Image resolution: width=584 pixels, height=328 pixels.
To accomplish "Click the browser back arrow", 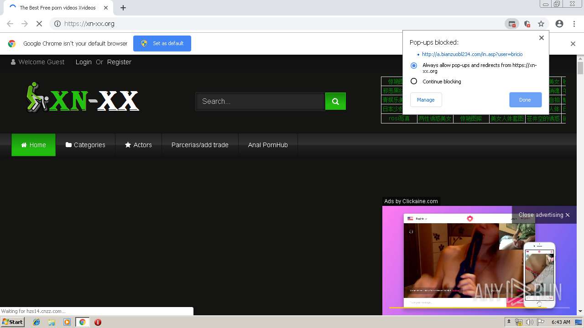I will click(10, 24).
